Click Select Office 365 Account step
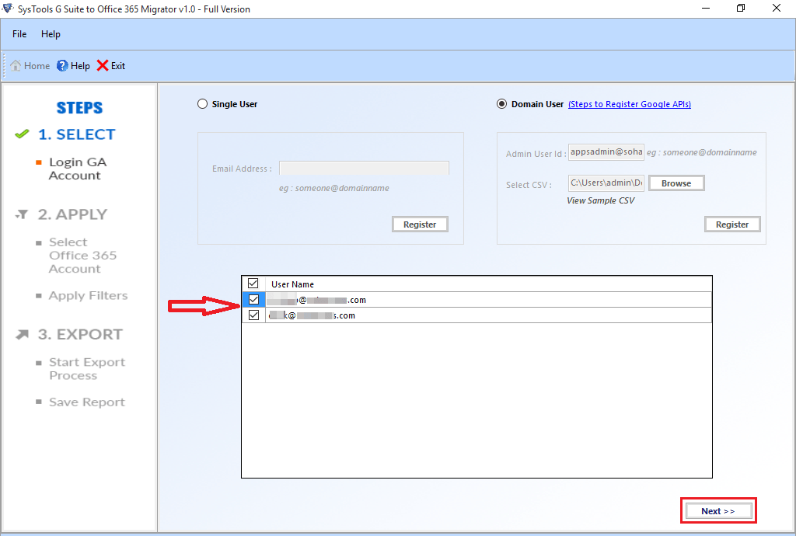796x536 pixels. point(82,256)
